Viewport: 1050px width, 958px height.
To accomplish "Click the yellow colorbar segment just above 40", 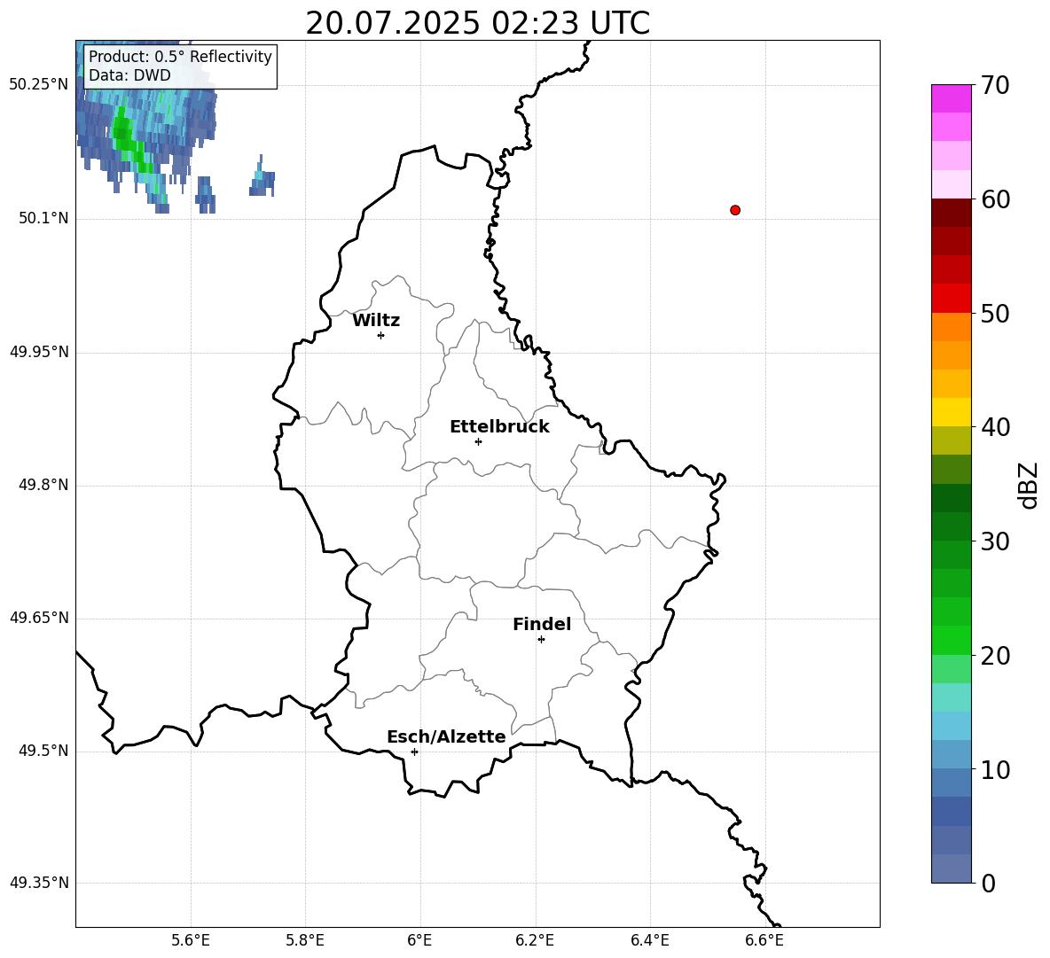I will pyautogui.click(x=951, y=412).
